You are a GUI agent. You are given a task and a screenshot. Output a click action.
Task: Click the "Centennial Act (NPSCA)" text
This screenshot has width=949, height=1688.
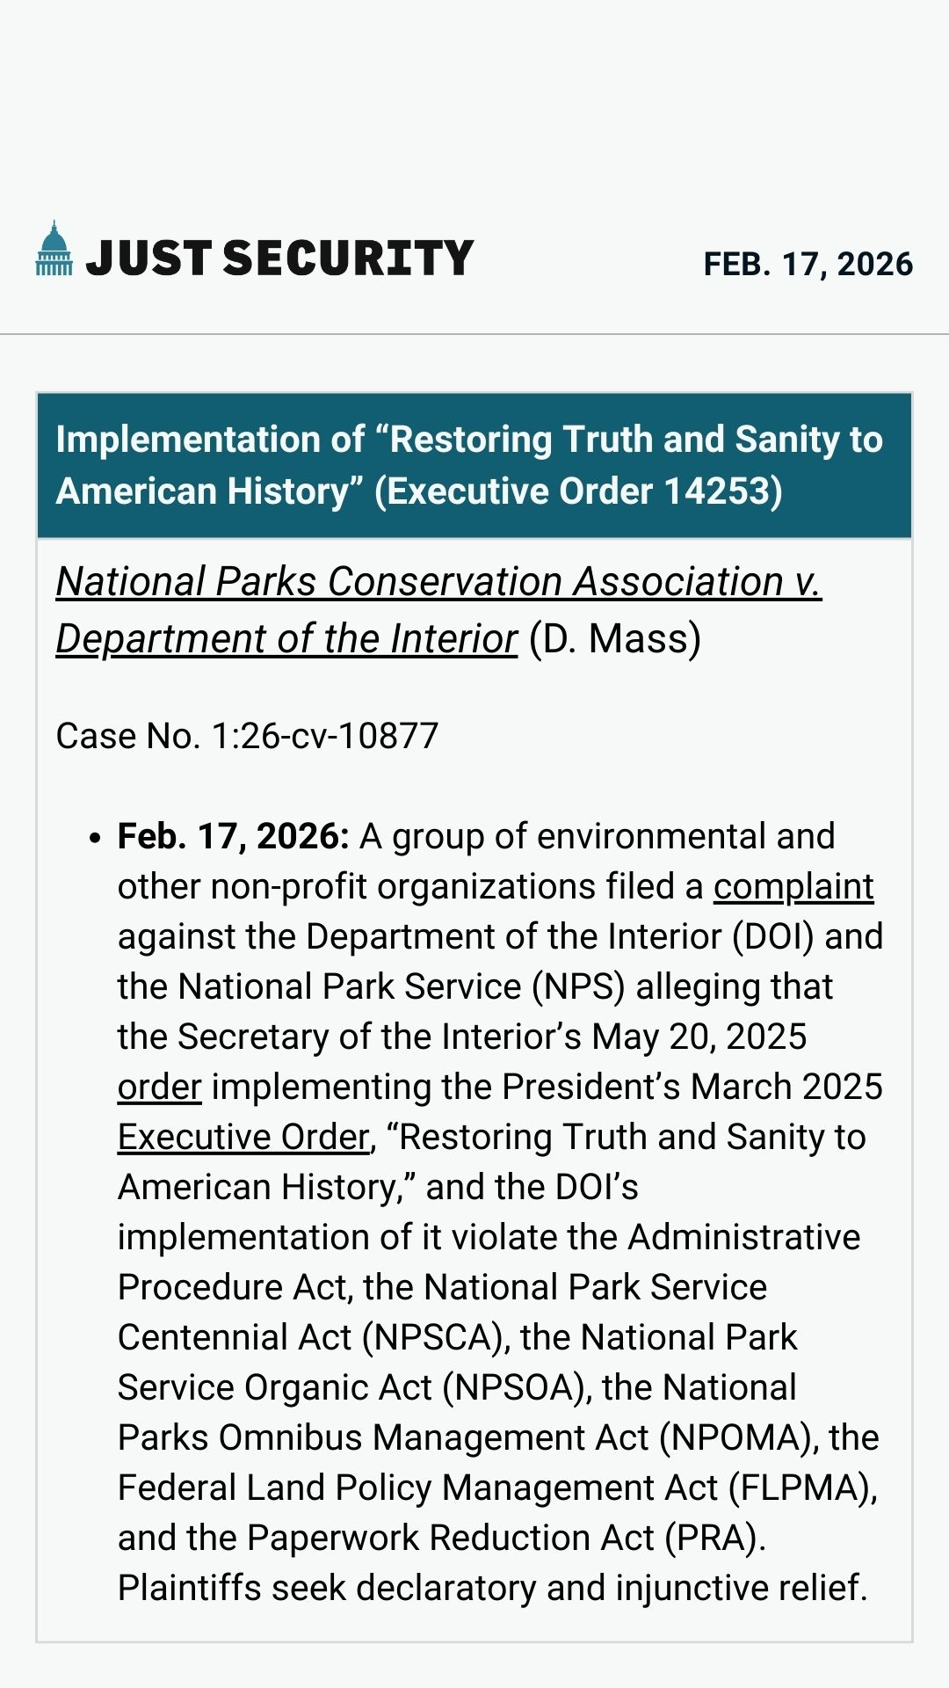313,1338
